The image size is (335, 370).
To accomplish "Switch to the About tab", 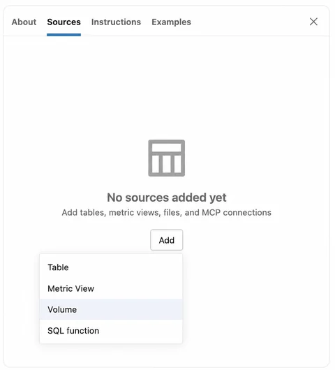I will (x=24, y=22).
